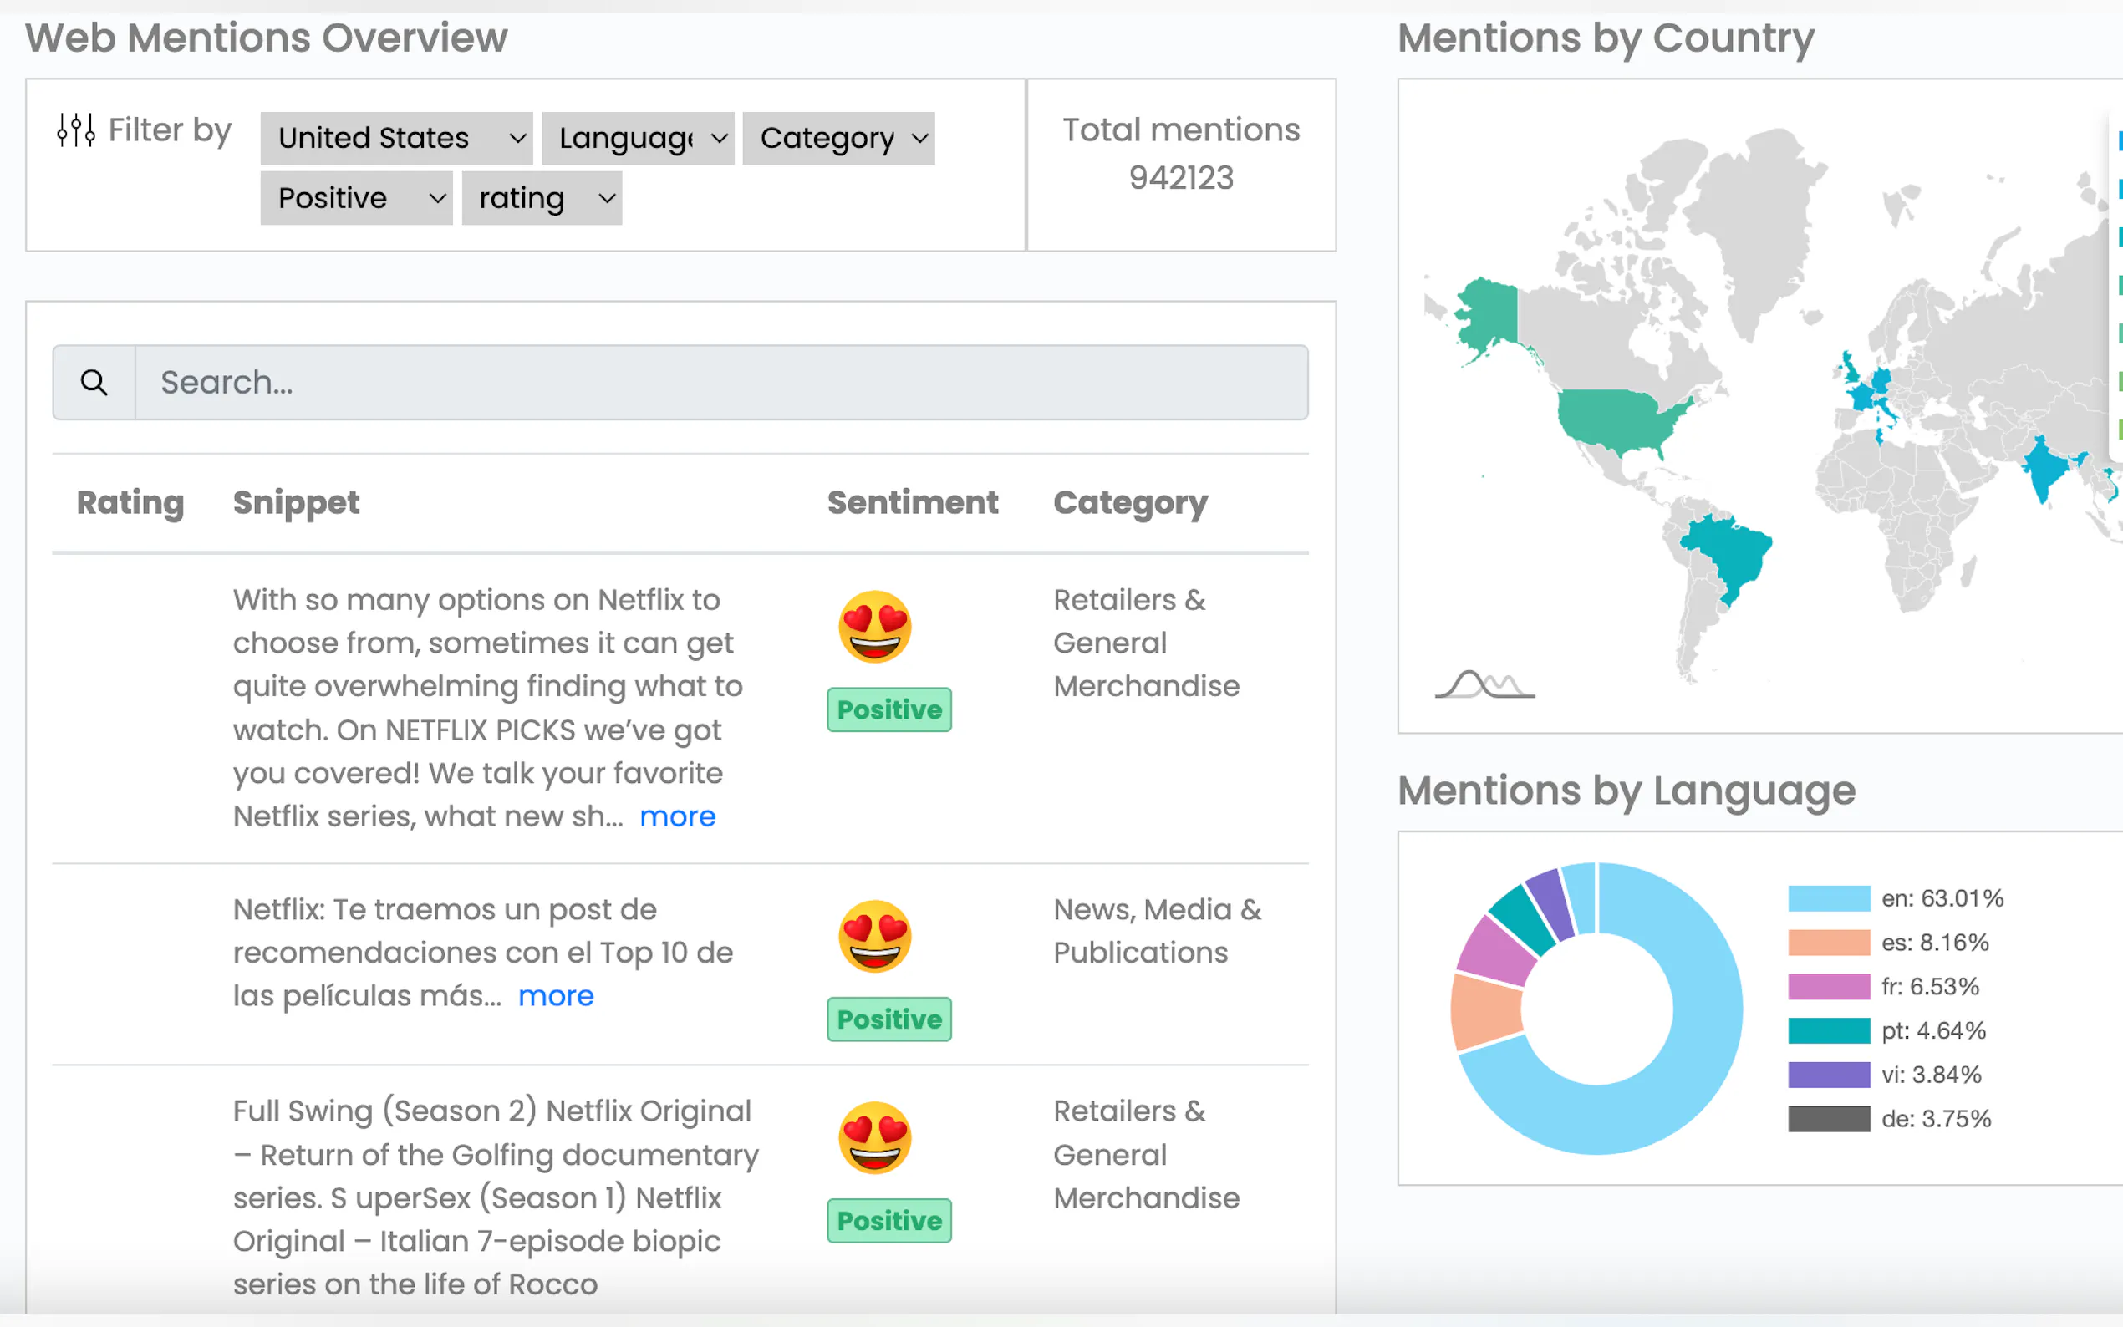
Task: Expand the Category filter dropdown
Action: tap(838, 139)
